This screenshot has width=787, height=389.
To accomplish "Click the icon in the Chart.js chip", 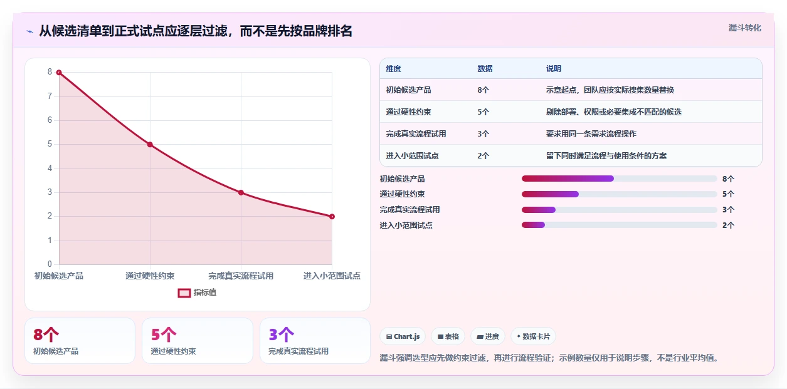I will 389,337.
